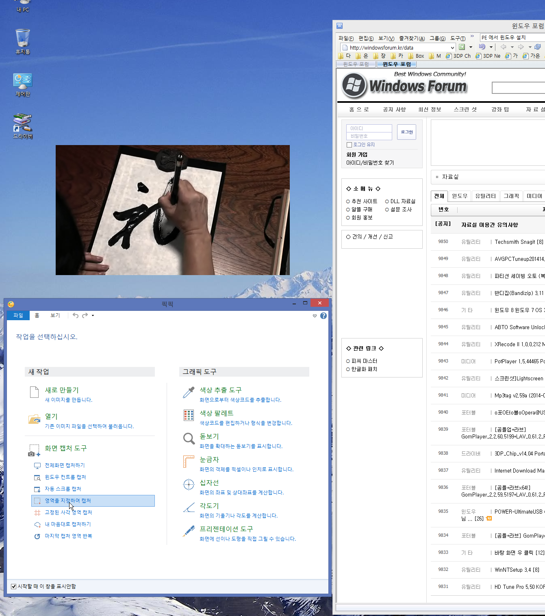Image resolution: width=545 pixels, height=616 pixels.
Task: Click the forum 아이디 input field
Action: (369, 128)
